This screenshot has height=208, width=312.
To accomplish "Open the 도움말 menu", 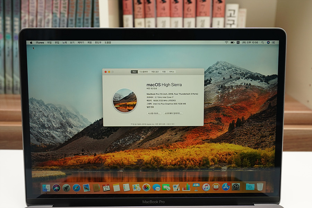I will 108,42.
